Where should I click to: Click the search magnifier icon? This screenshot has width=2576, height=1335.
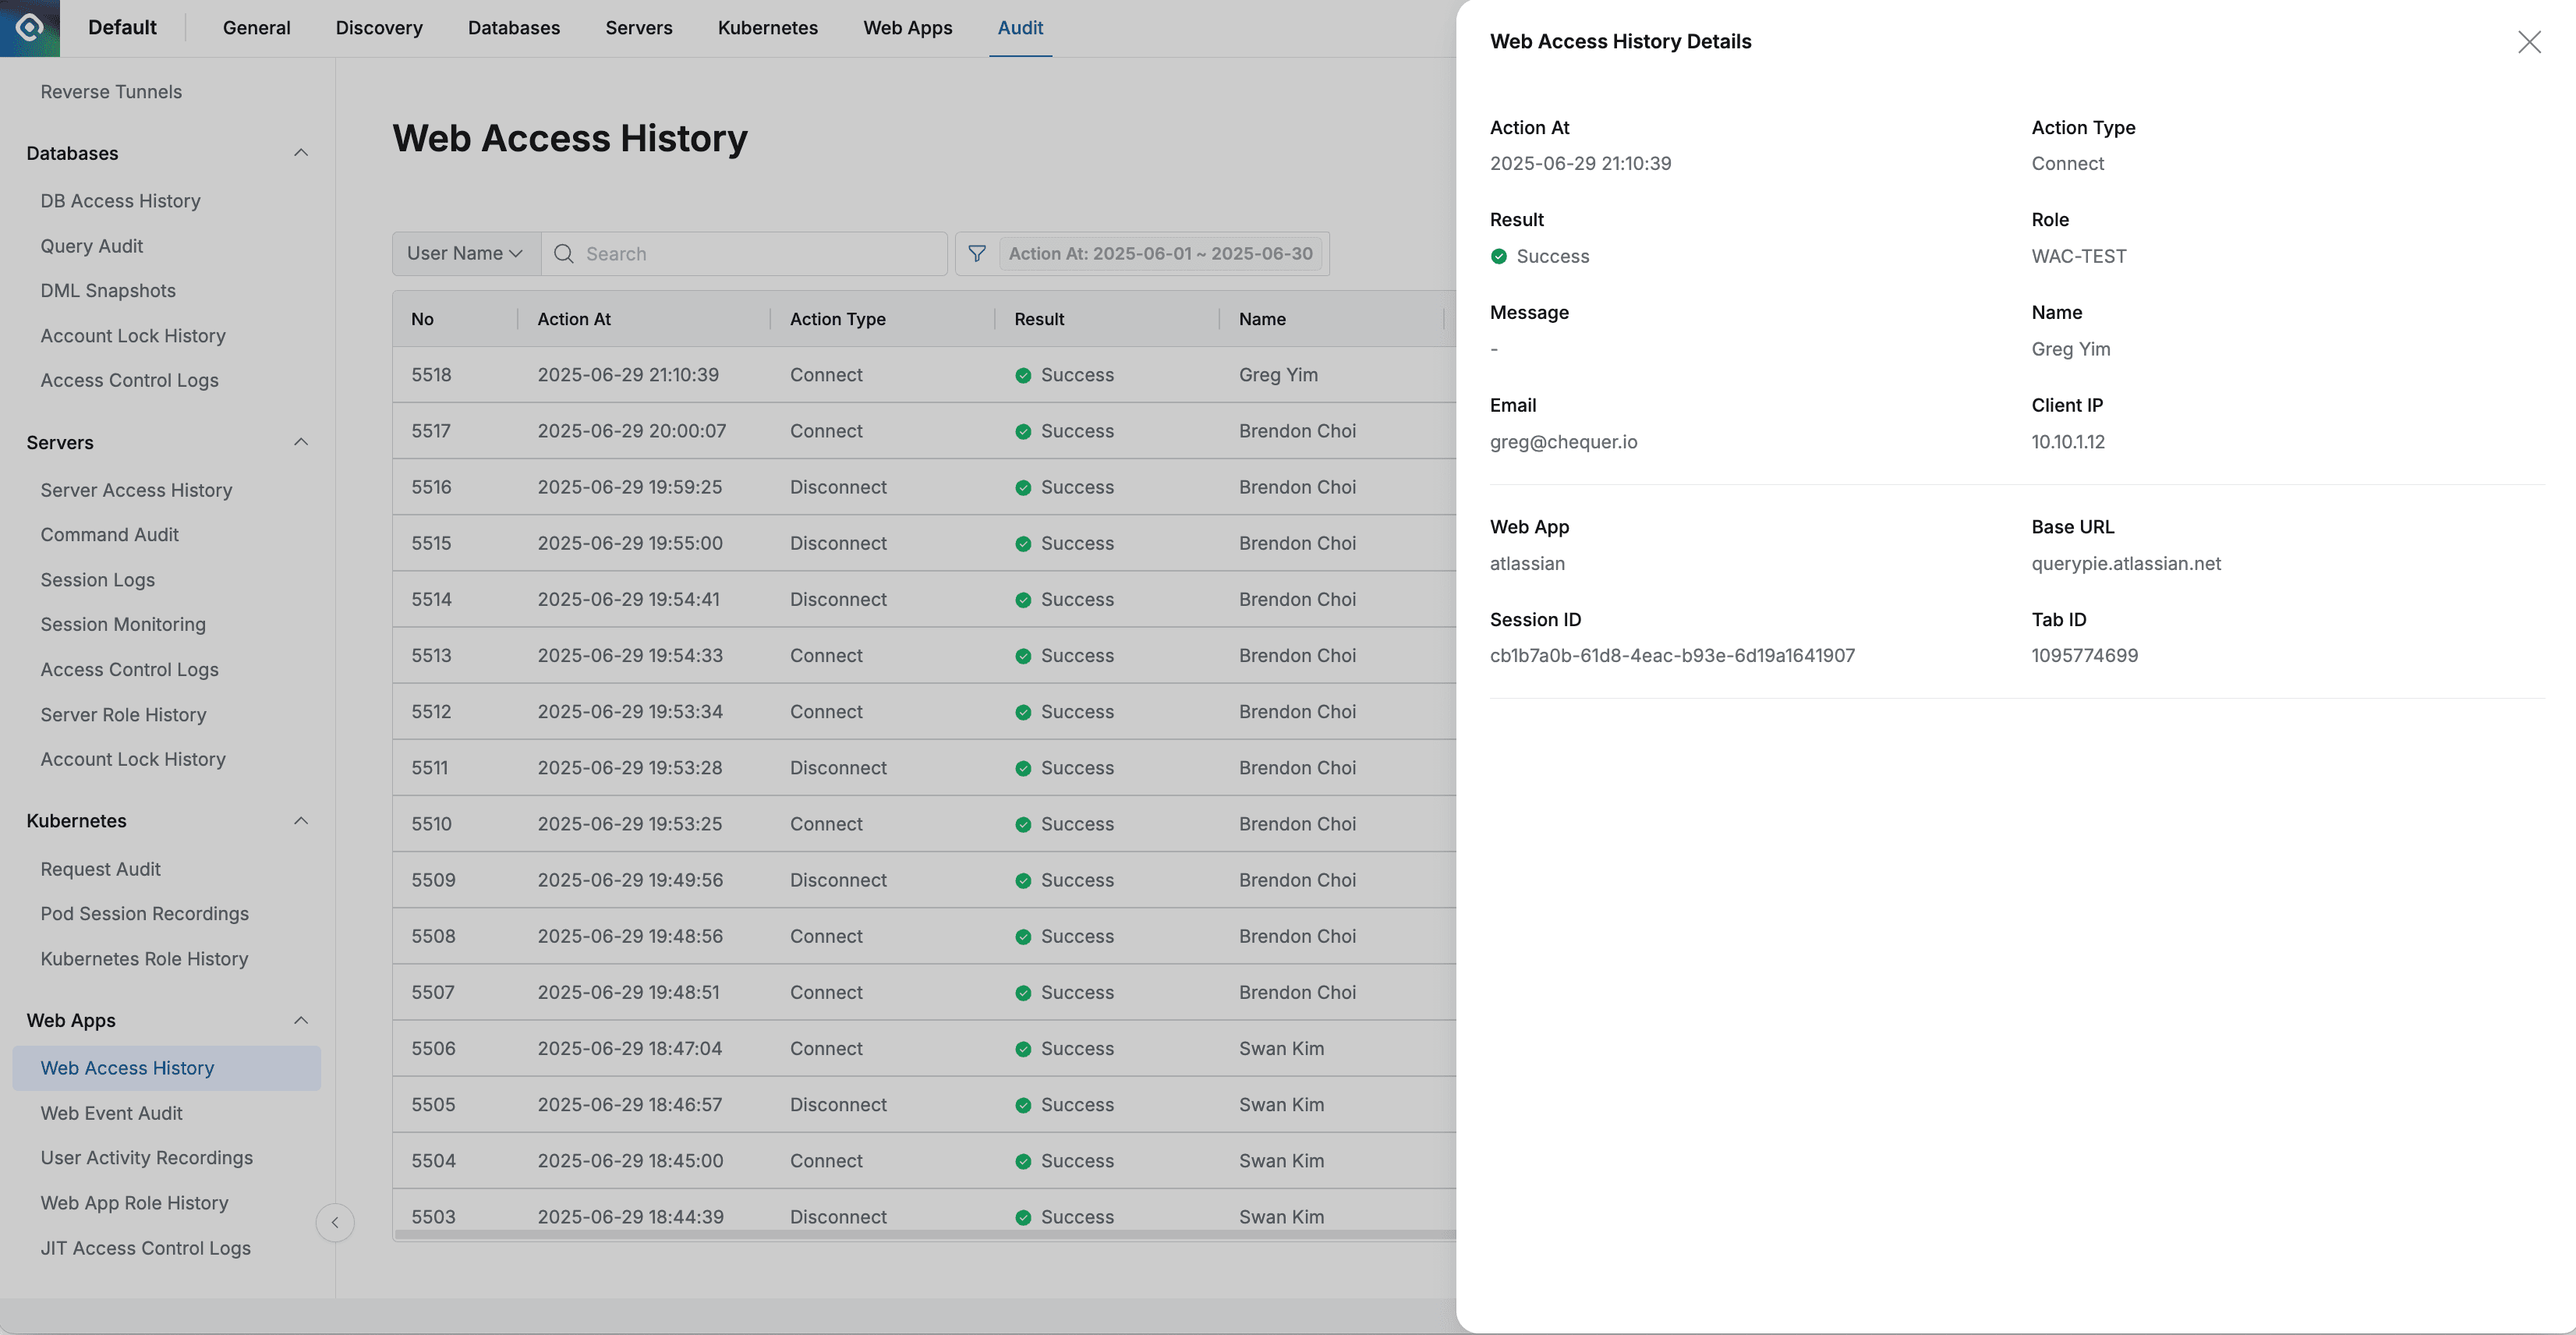coord(564,253)
